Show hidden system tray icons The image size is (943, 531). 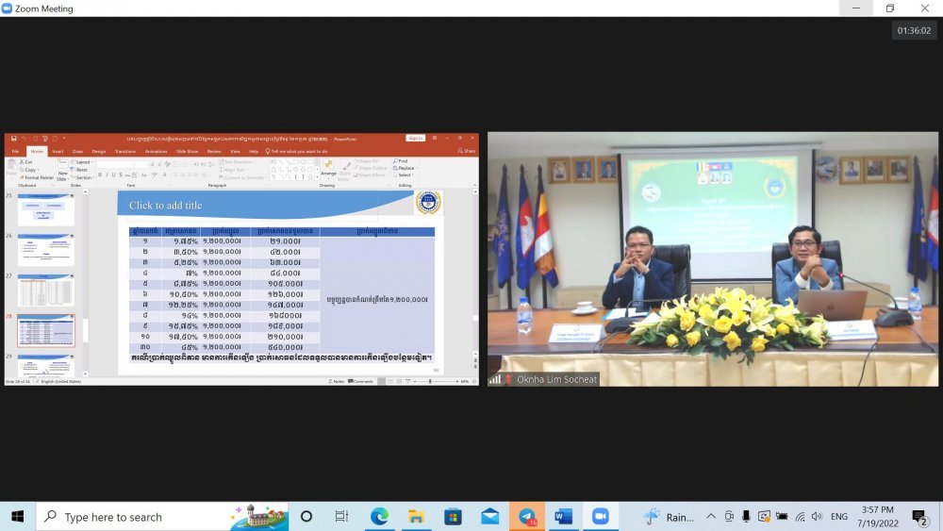(x=711, y=516)
